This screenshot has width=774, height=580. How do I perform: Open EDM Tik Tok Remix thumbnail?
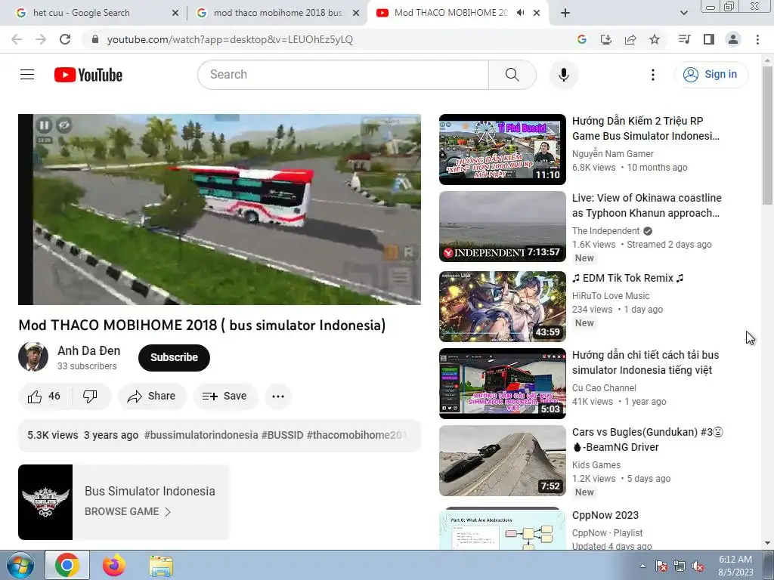[503, 307]
